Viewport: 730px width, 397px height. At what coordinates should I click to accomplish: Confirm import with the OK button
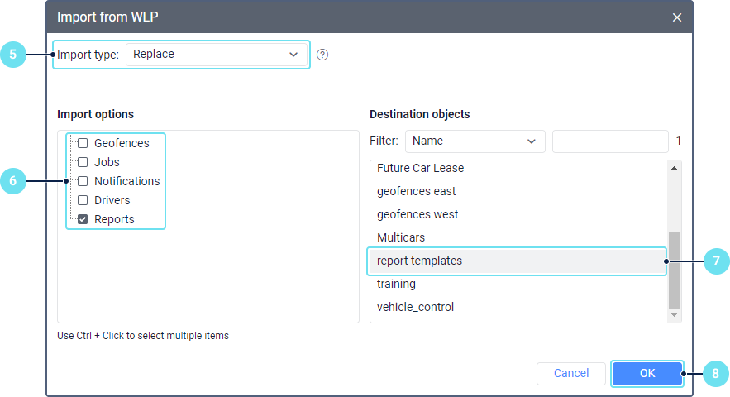tap(647, 374)
